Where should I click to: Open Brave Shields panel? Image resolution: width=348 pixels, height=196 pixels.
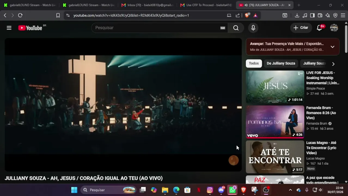[247, 15]
